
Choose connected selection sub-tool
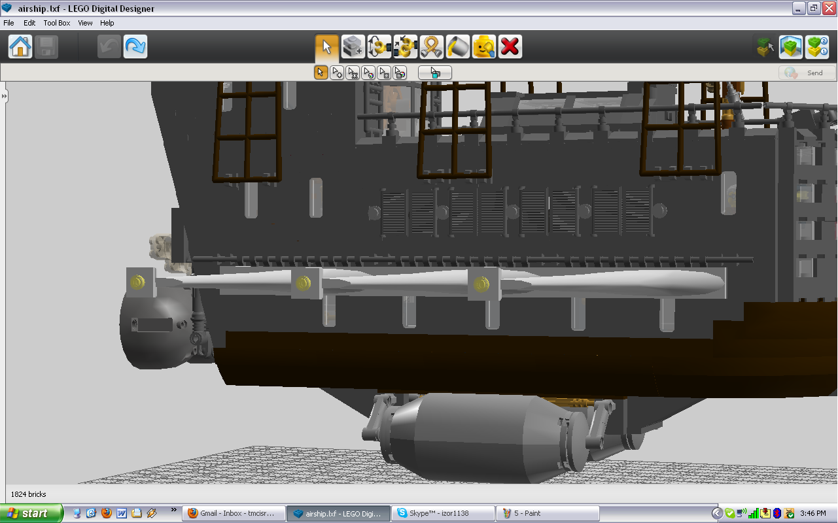coord(353,73)
